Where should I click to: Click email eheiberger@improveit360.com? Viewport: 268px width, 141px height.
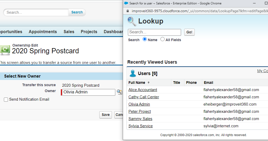[x=230, y=104]
